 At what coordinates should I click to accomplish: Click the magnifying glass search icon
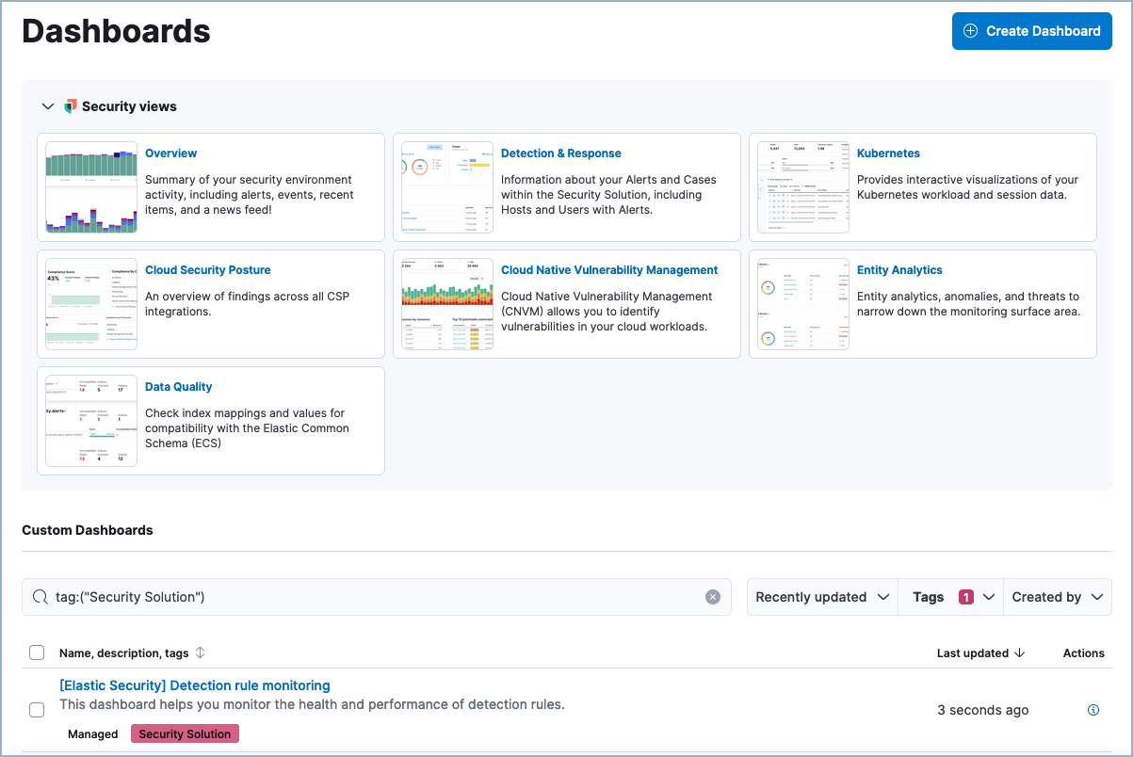click(x=40, y=597)
